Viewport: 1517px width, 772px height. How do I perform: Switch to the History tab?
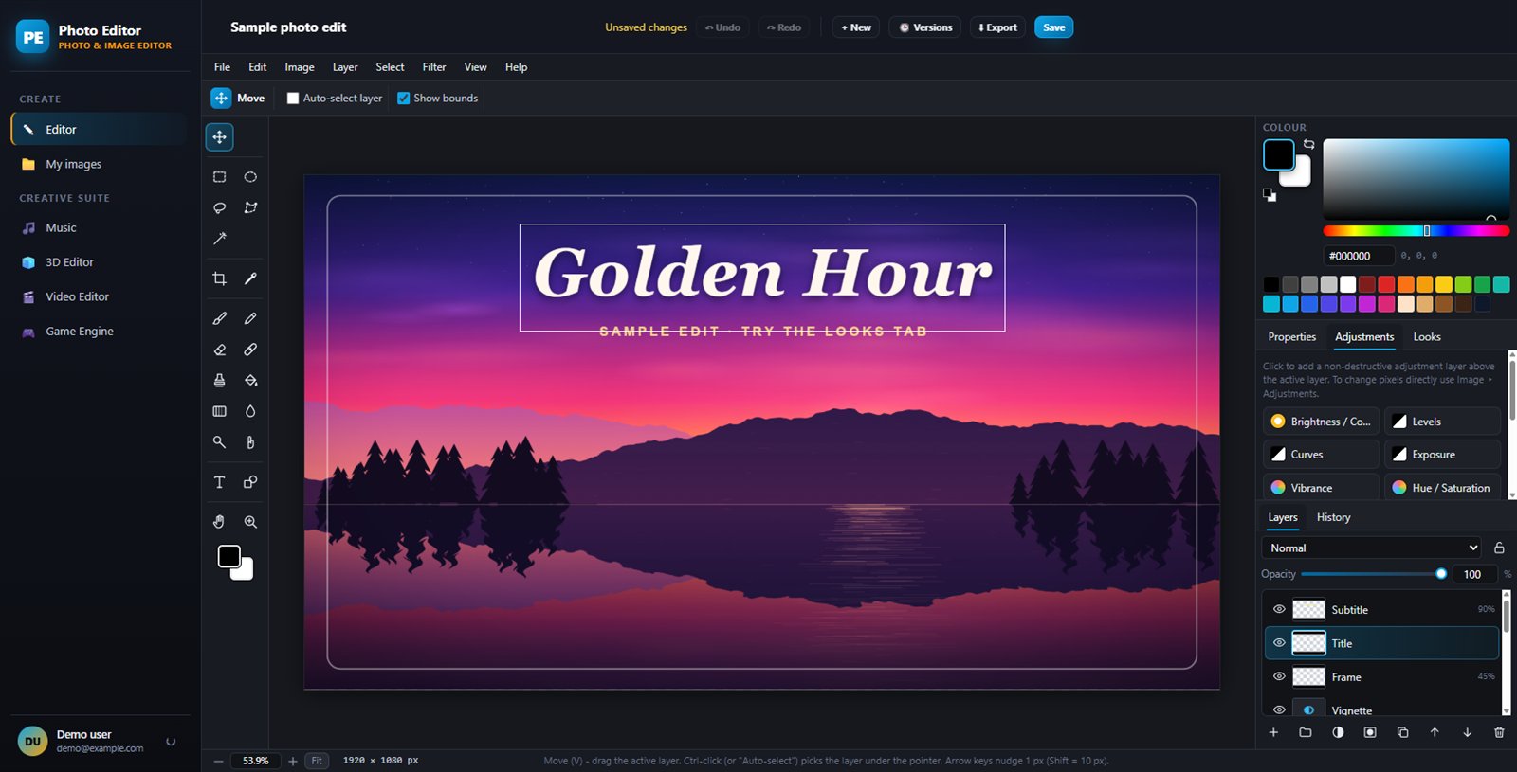(x=1333, y=517)
